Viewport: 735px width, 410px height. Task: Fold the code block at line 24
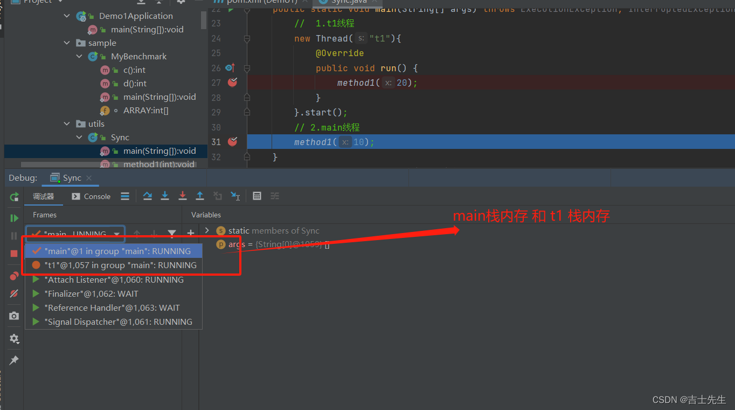click(247, 38)
